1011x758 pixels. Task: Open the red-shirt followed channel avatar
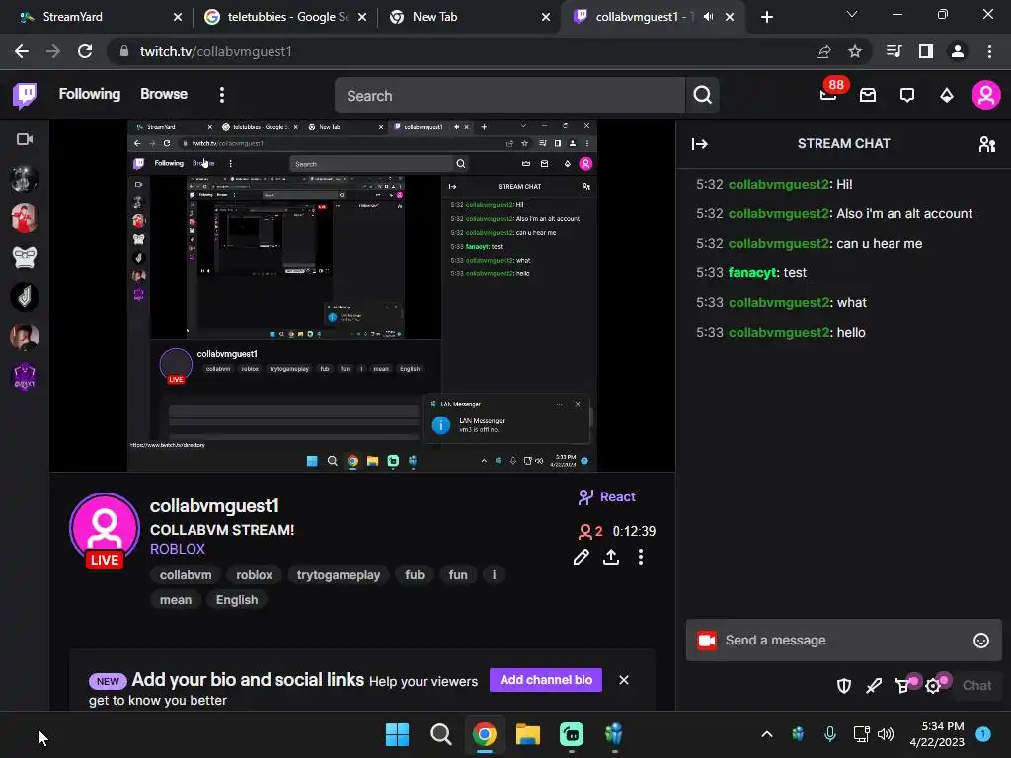pos(25,218)
